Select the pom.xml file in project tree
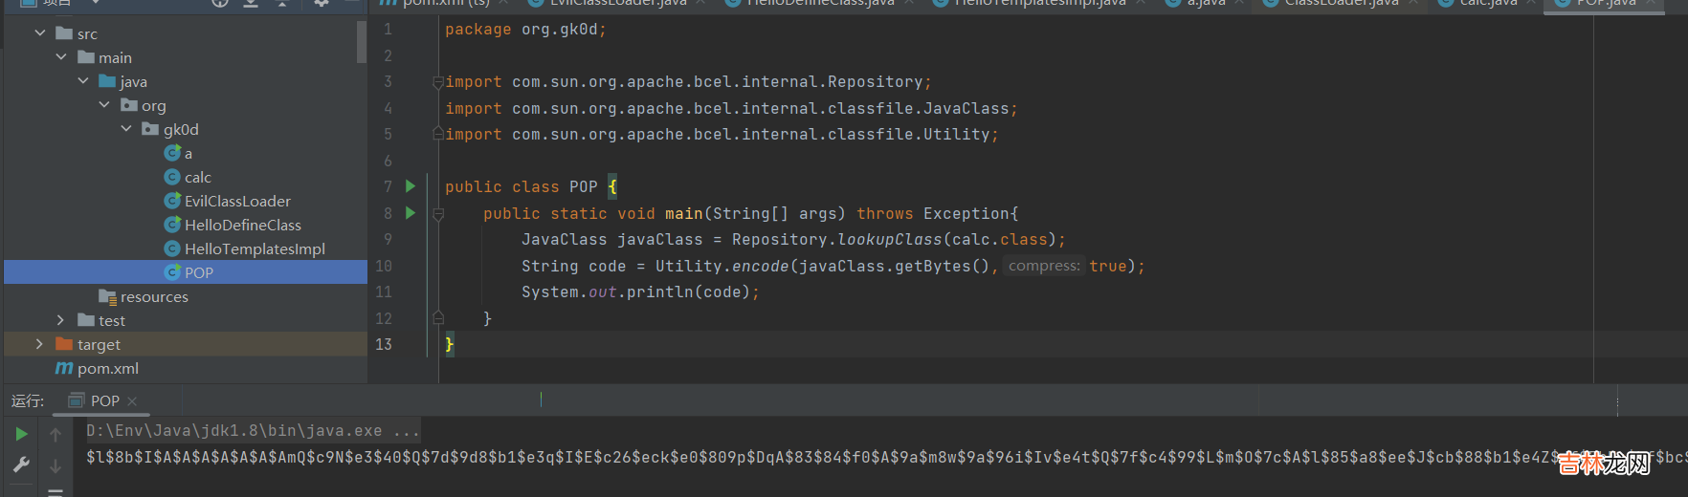The height and width of the screenshot is (497, 1688). 107,369
